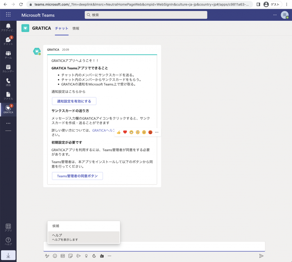Open the GIF picker
The height and width of the screenshot is (262, 292).
pyautogui.click(x=63, y=256)
